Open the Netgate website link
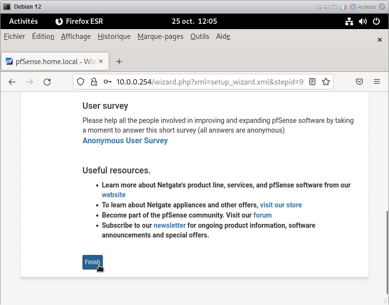This screenshot has height=305, width=389. coord(113,195)
